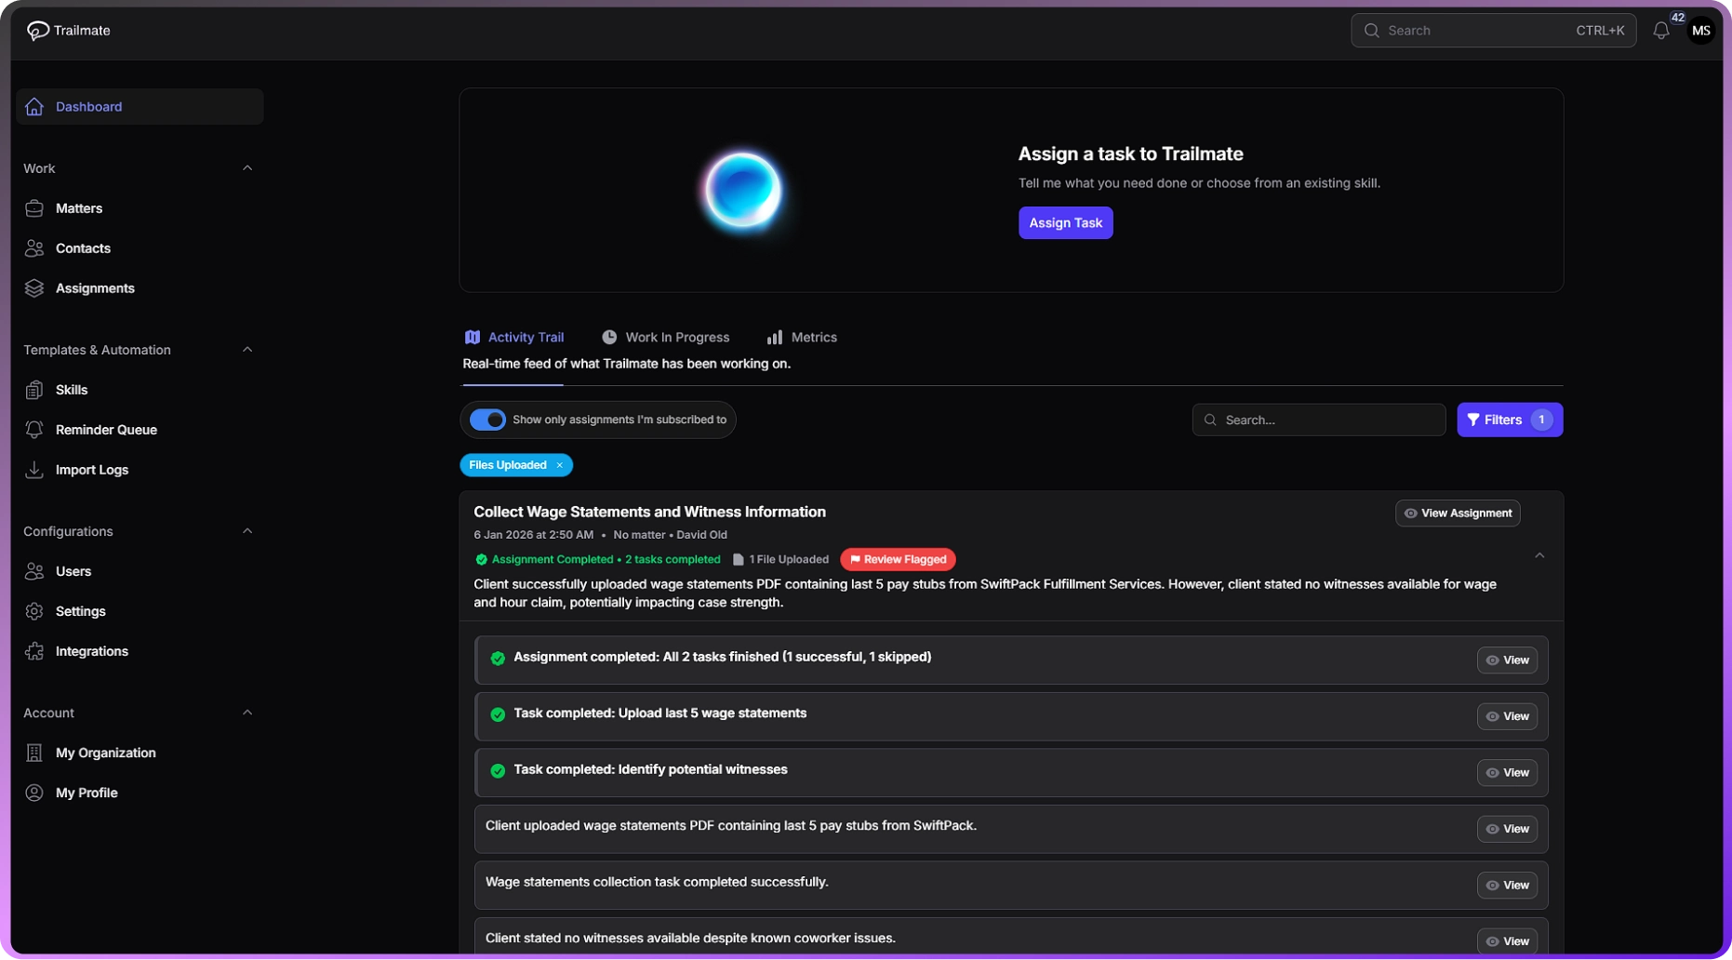The height and width of the screenshot is (960, 1732).
Task: Switch to the Work In Progress tab
Action: pyautogui.click(x=666, y=338)
